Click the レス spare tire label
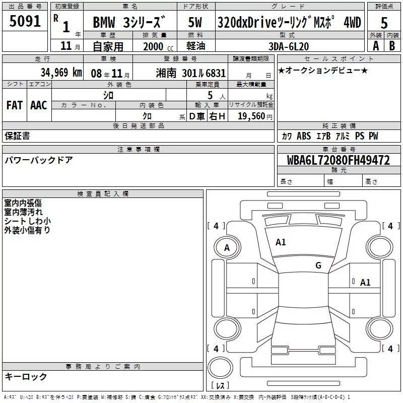 click(220, 385)
